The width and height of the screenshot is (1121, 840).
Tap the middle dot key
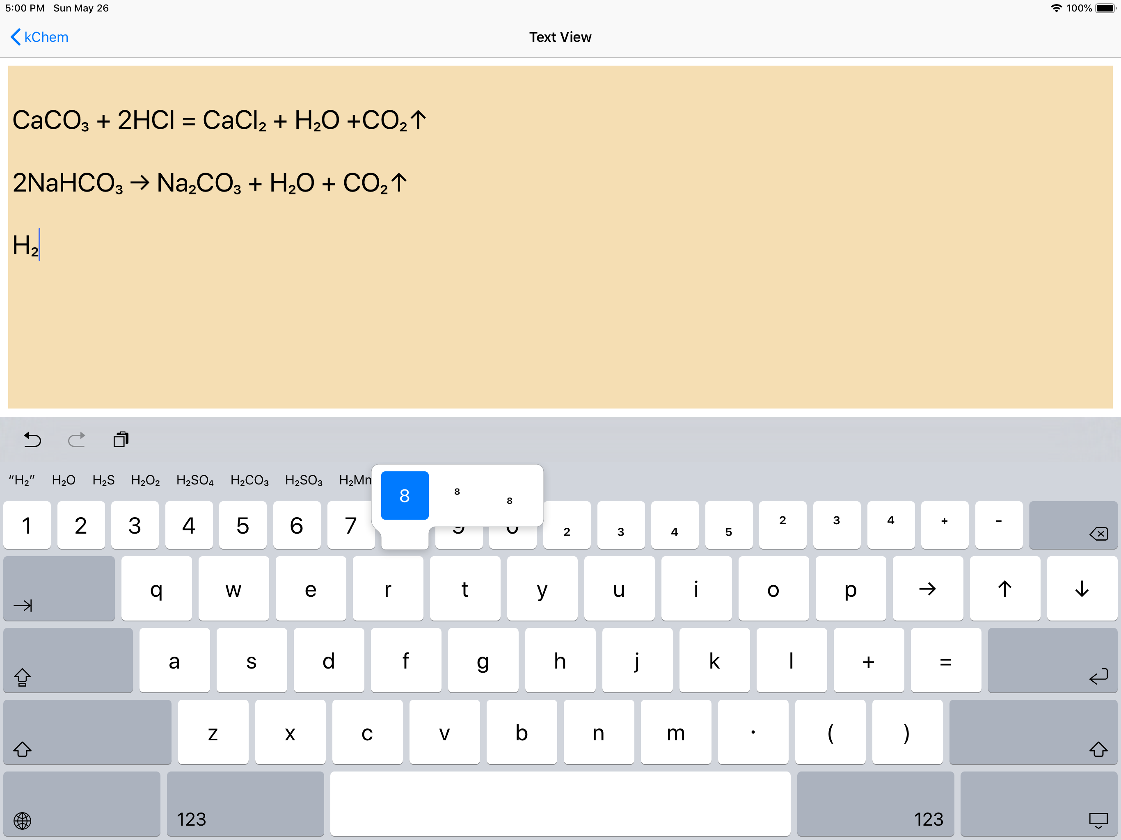753,733
